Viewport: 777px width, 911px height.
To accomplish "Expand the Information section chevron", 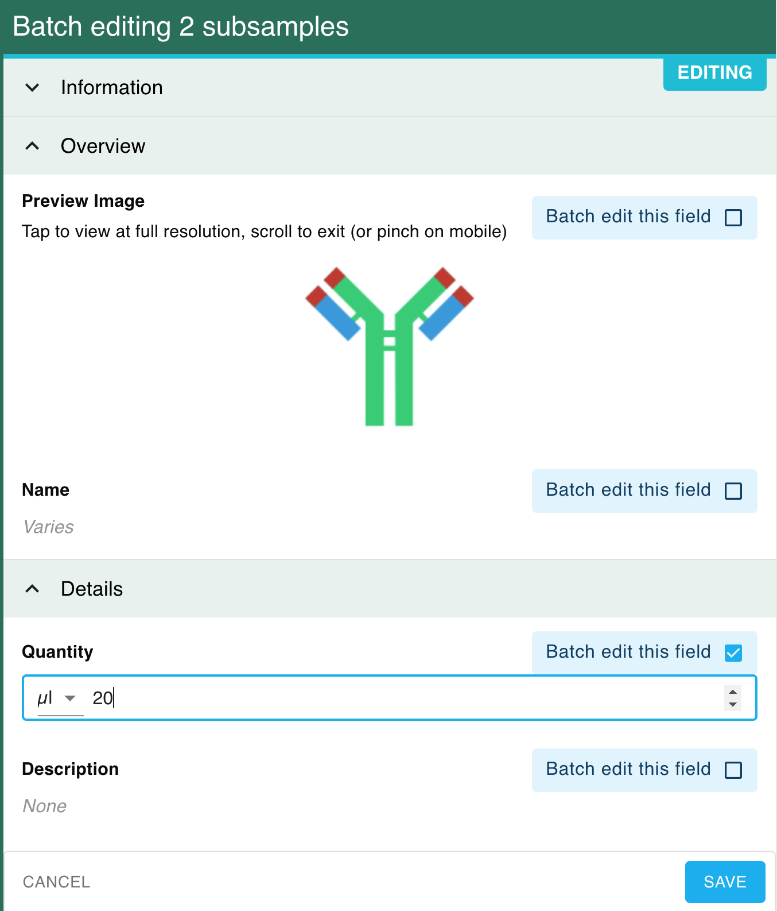I will pos(33,88).
